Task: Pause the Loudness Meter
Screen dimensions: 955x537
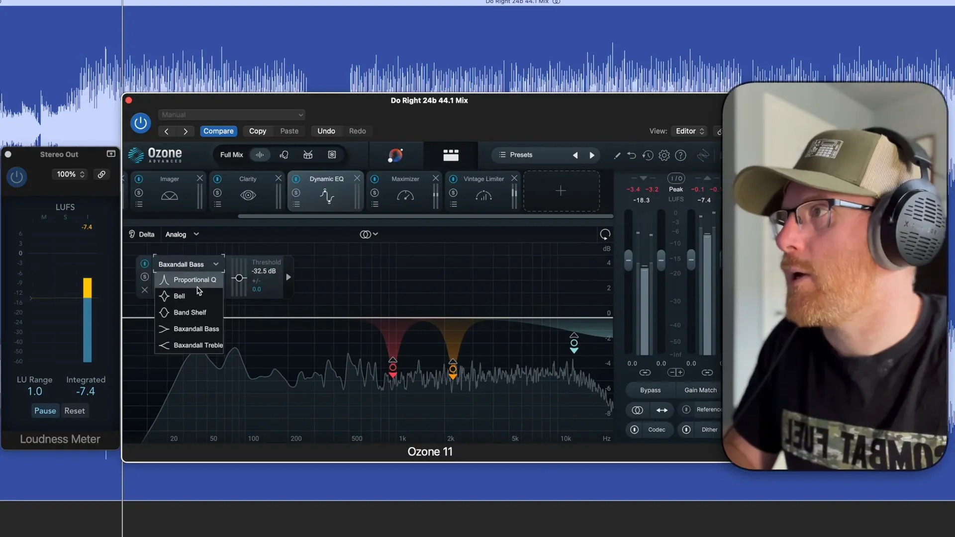Action: tap(45, 411)
